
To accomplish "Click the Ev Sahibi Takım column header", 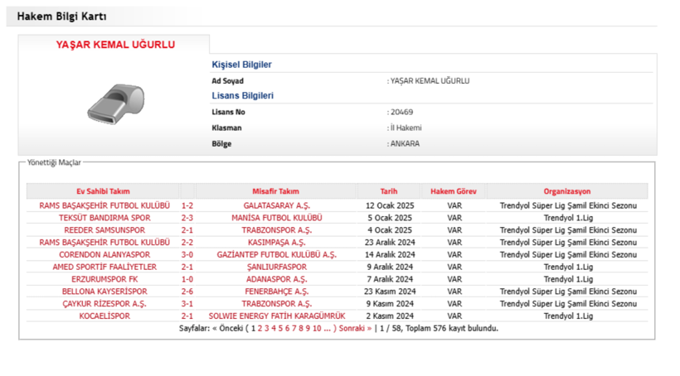I will pos(104,191).
